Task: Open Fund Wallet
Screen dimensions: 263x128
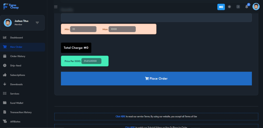Action: pos(17,103)
